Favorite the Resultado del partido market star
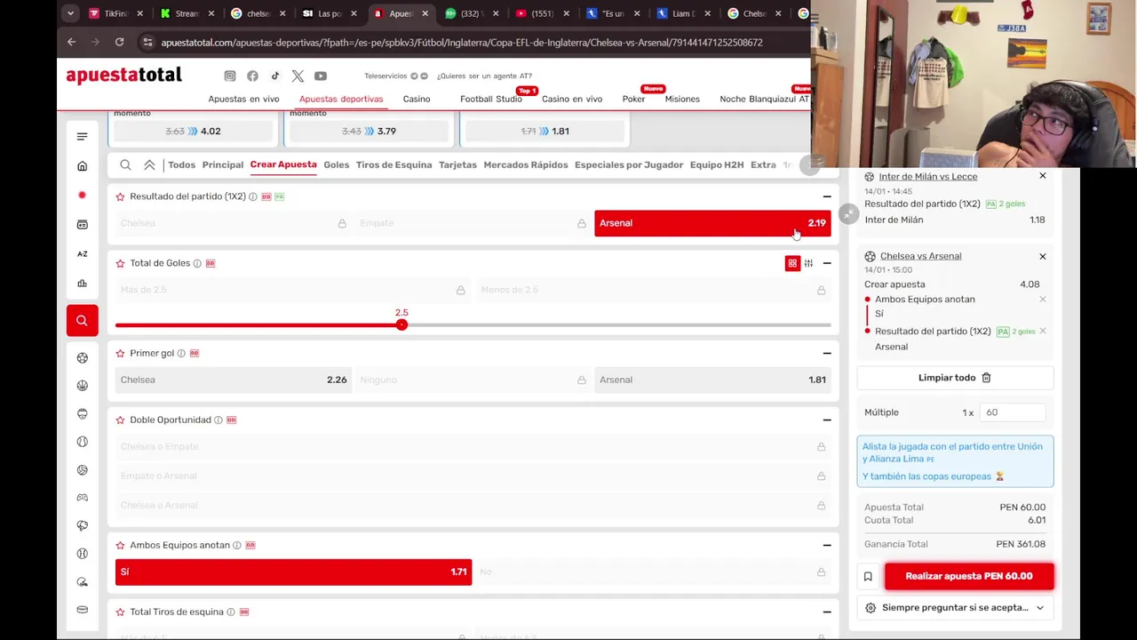The width and height of the screenshot is (1137, 640). click(x=120, y=196)
